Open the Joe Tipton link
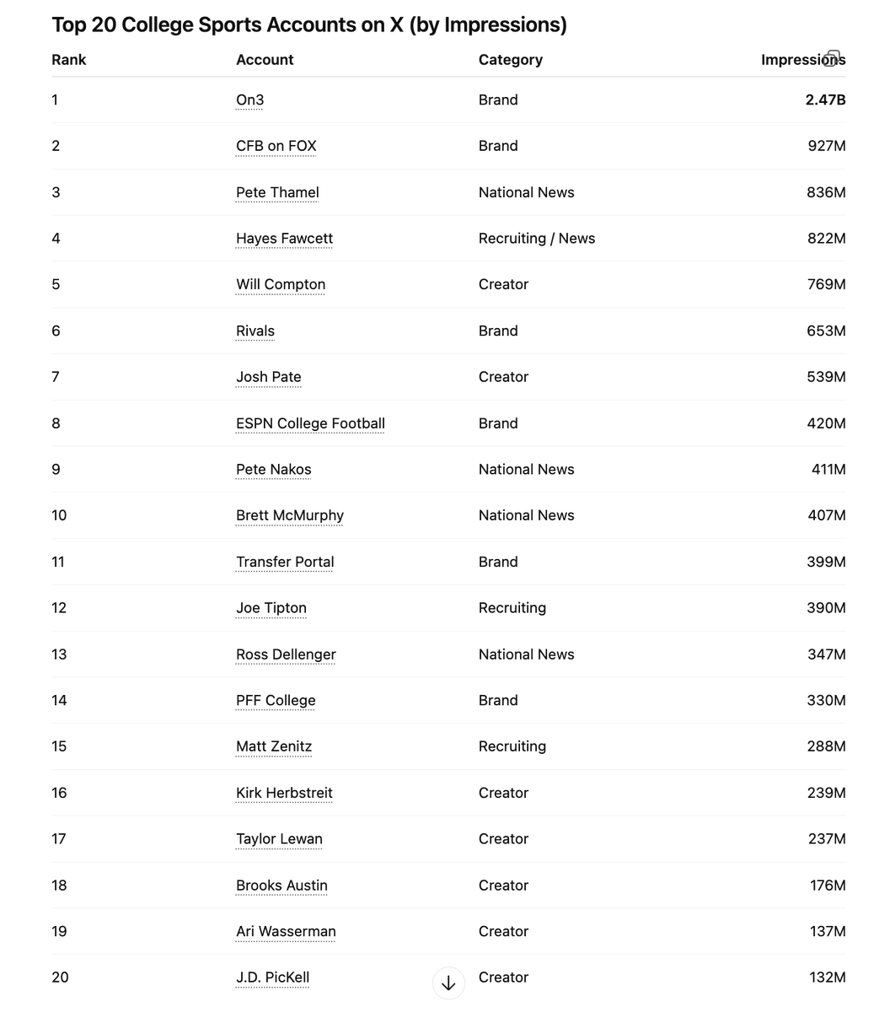 tap(271, 608)
